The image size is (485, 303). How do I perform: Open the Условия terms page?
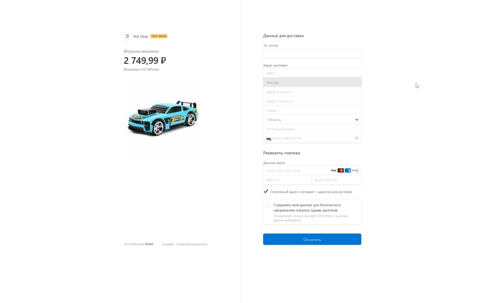pos(167,244)
